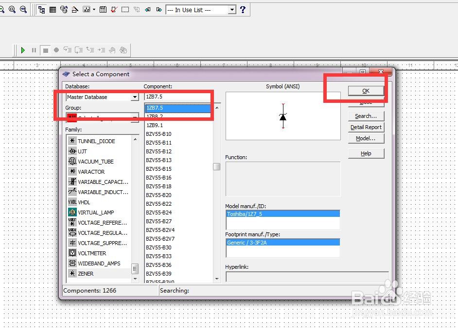Run the Electrical Rules Check icon
The width and height of the screenshot is (458, 328).
[x=114, y=10]
